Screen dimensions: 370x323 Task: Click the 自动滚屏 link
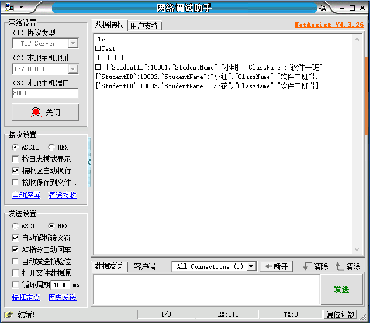pos(26,195)
